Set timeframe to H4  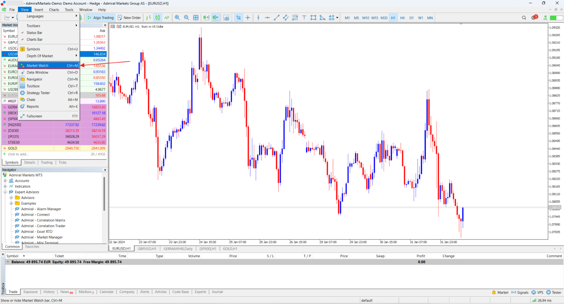click(402, 18)
